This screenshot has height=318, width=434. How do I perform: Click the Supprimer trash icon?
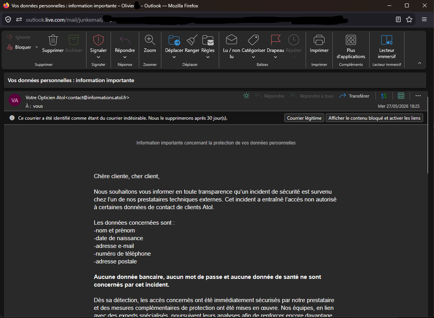[53, 40]
